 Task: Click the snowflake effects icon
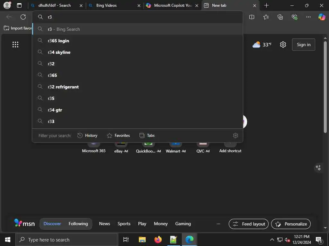(x=318, y=168)
